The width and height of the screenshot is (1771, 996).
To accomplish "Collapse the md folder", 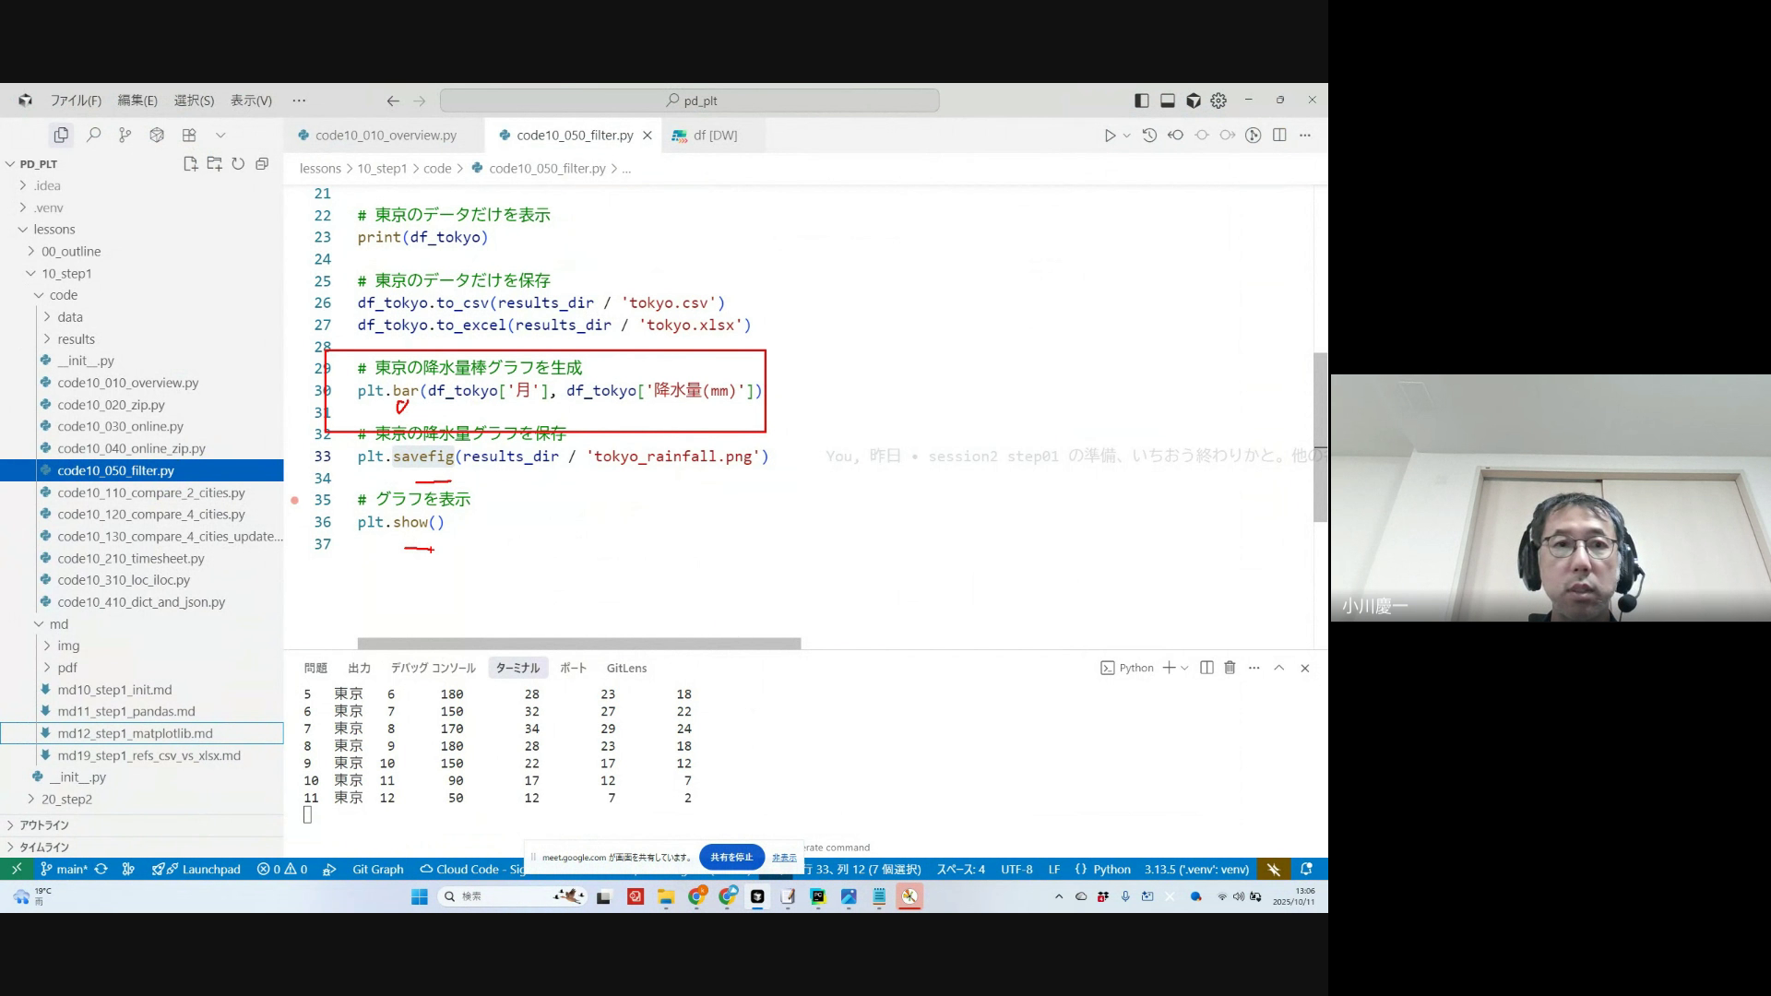I will tap(58, 624).
